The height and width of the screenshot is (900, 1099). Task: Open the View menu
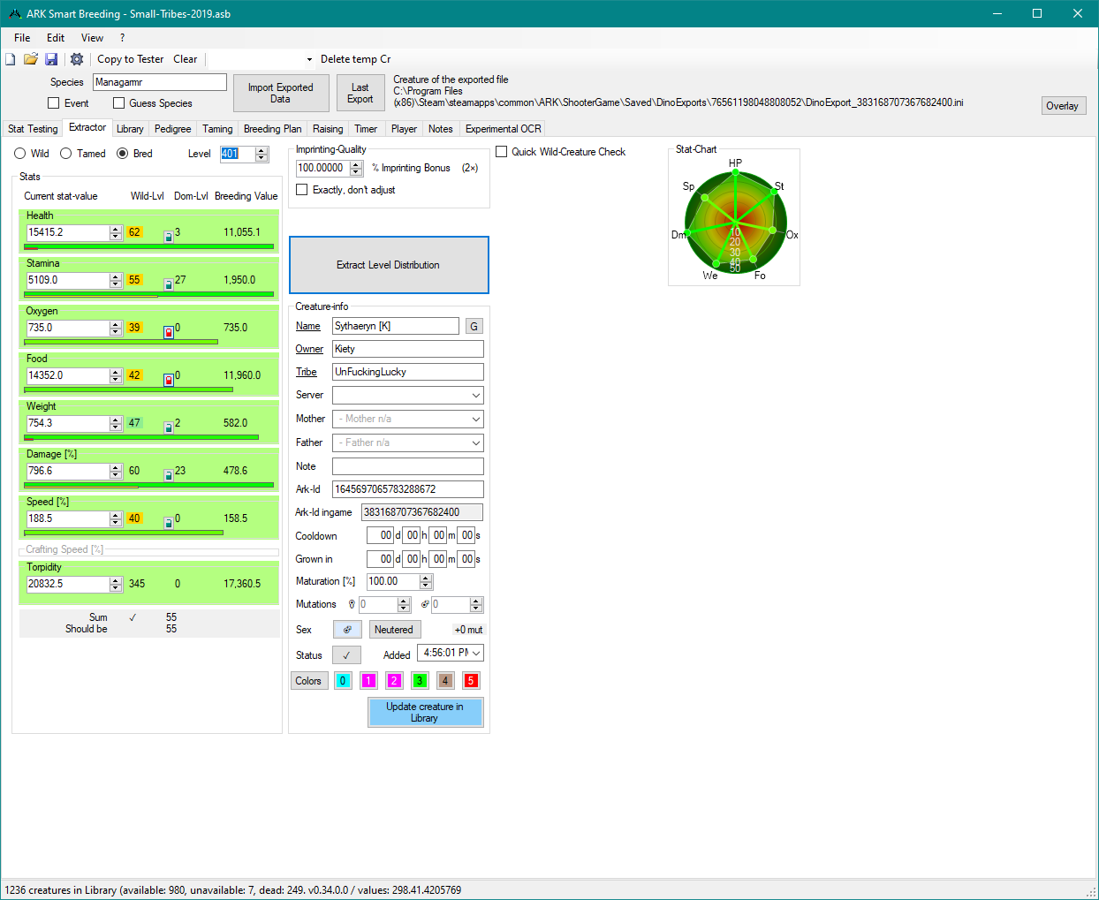click(92, 37)
